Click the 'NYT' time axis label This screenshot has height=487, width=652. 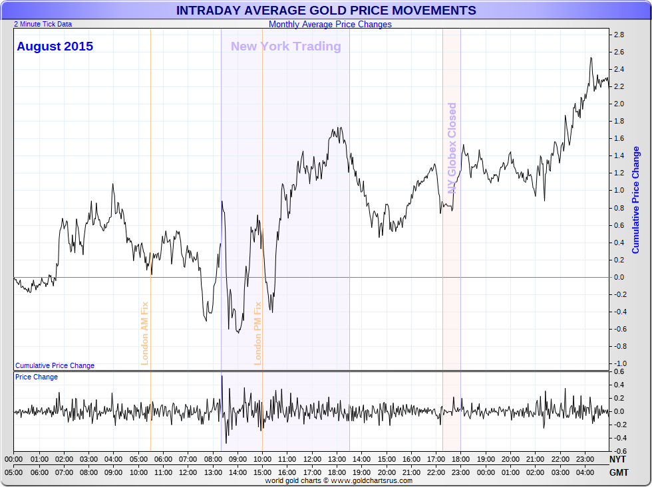pos(617,459)
